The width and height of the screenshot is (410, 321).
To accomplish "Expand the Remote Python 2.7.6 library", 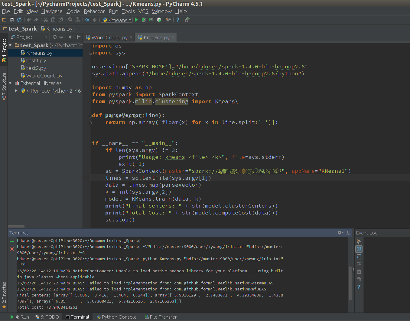I will click(x=16, y=90).
